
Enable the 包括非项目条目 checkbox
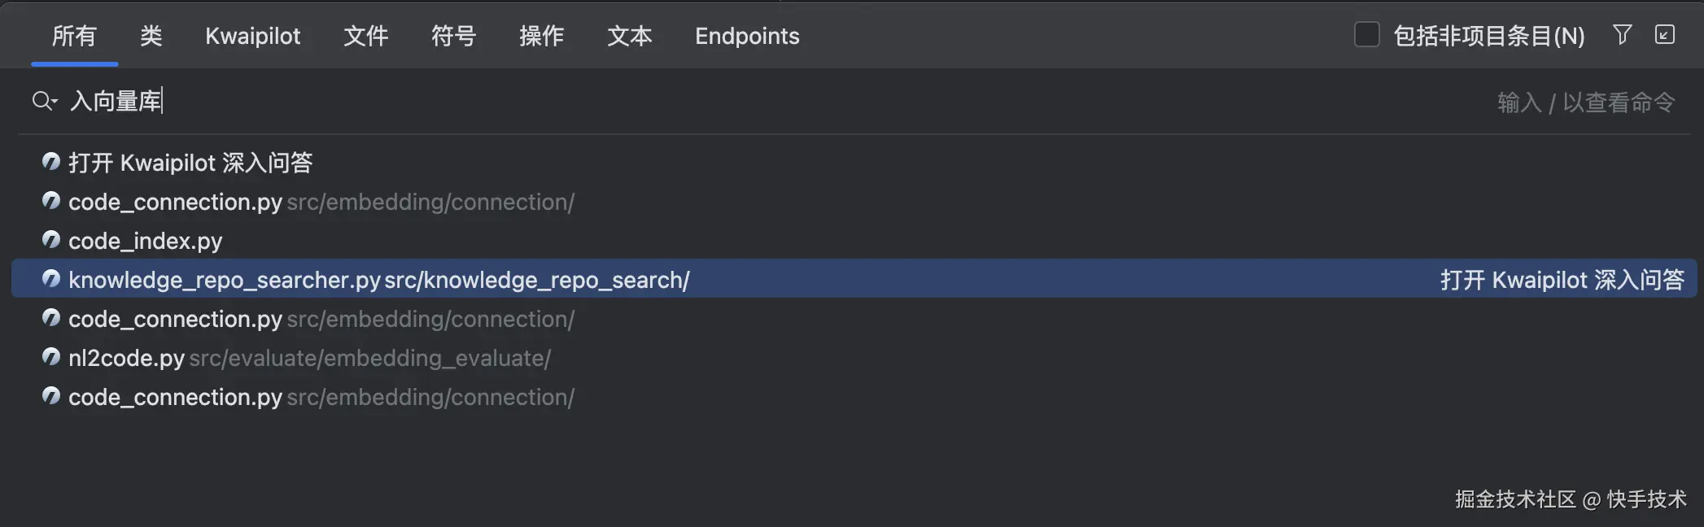tap(1366, 35)
